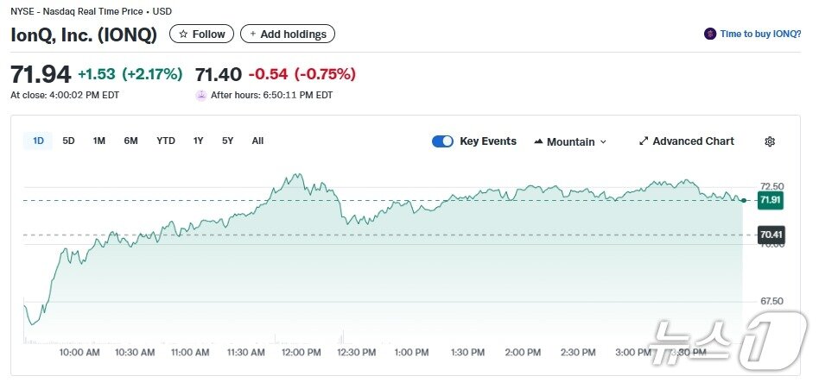Switch to the 1Y range
Screen dimensions: 819x382
coord(199,141)
